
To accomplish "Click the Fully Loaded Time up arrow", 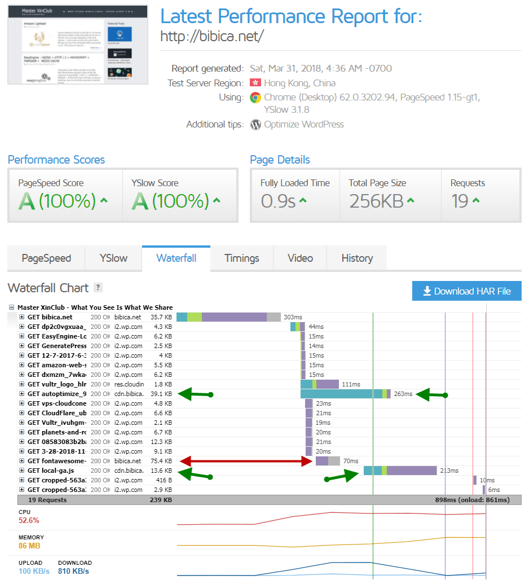I will pos(303,200).
